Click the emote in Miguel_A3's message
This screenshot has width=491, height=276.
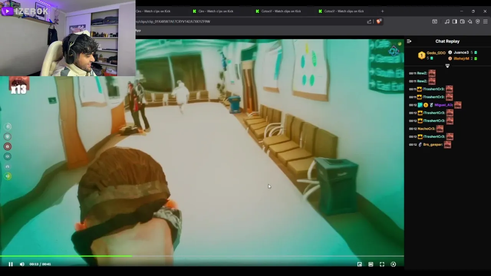pyautogui.click(x=458, y=105)
